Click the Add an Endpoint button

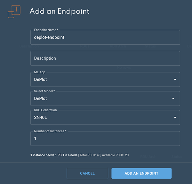tap(141, 173)
